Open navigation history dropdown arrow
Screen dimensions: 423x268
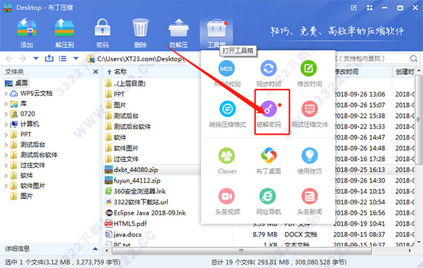tap(36, 59)
